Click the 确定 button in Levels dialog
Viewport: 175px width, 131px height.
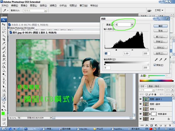pos(160,26)
